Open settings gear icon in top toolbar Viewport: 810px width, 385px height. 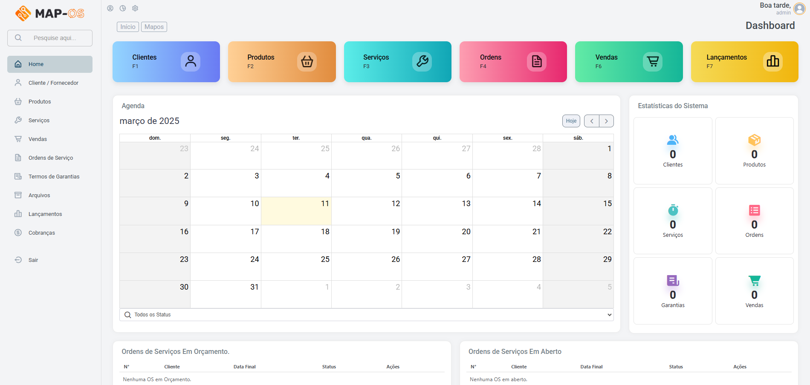135,8
